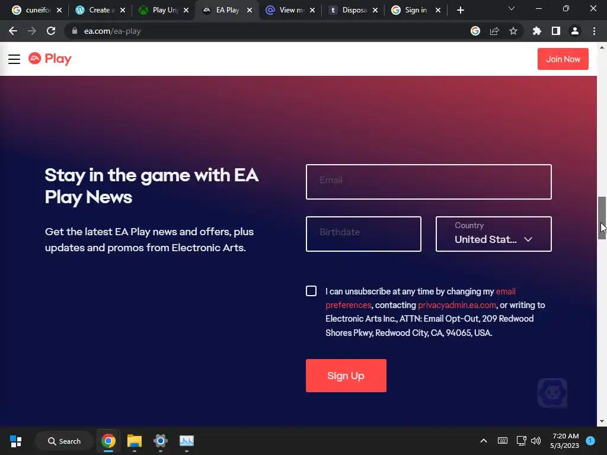Screen dimensions: 607x455
Task: Open the Chrome profile menu
Action: coord(575,31)
